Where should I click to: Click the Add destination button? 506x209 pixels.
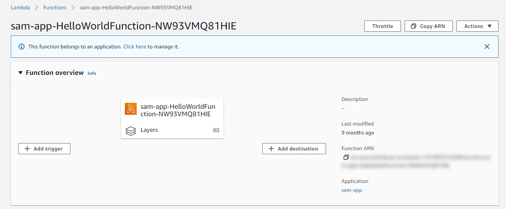tap(294, 149)
